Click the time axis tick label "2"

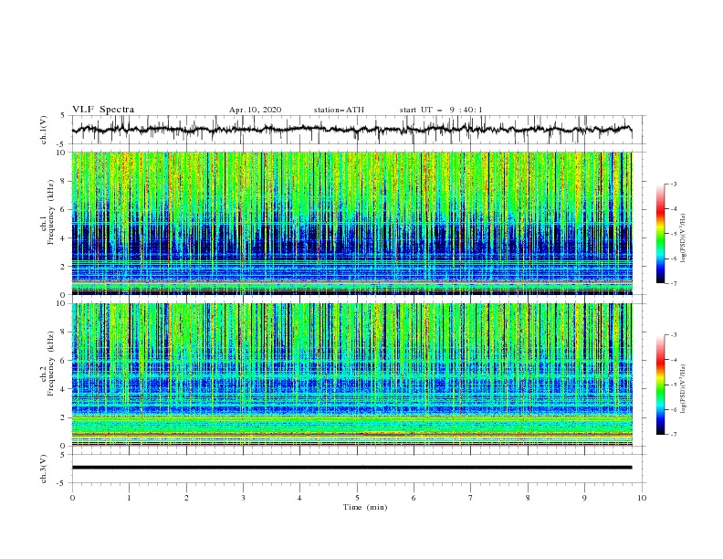pos(186,498)
